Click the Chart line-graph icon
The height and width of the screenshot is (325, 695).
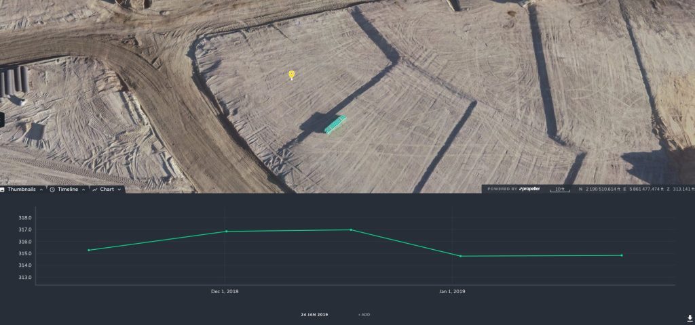coord(95,190)
